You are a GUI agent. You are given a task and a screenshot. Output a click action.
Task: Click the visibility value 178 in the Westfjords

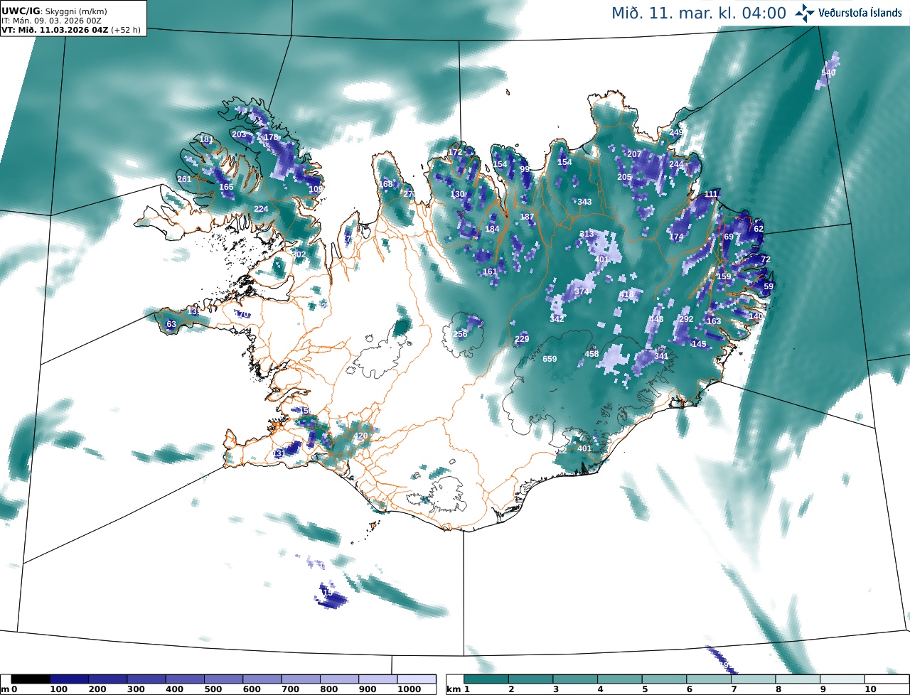[271, 137]
